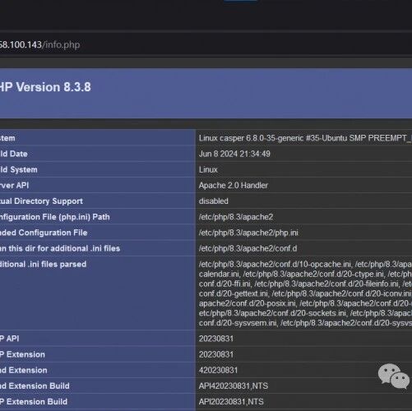Click the API20230831,NTS value
412x411 pixels.
coord(231,402)
